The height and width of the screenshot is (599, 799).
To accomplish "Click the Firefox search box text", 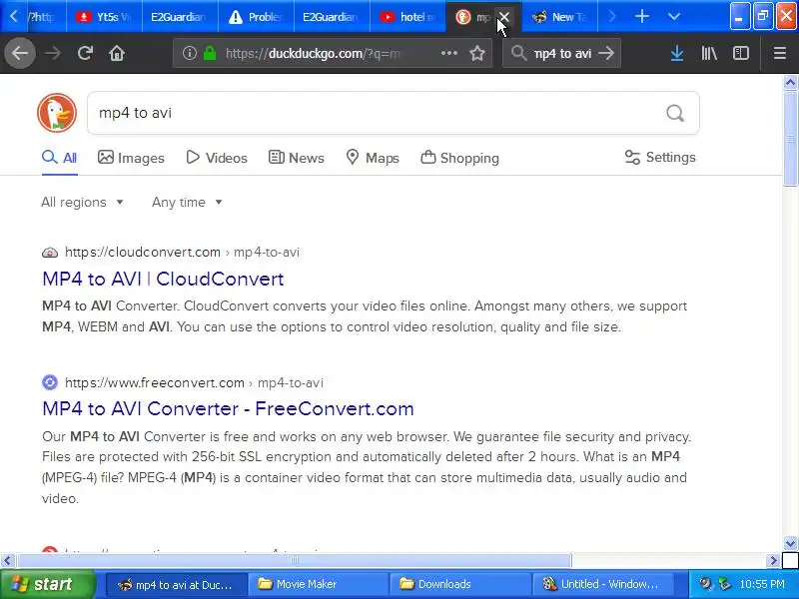I will (562, 53).
